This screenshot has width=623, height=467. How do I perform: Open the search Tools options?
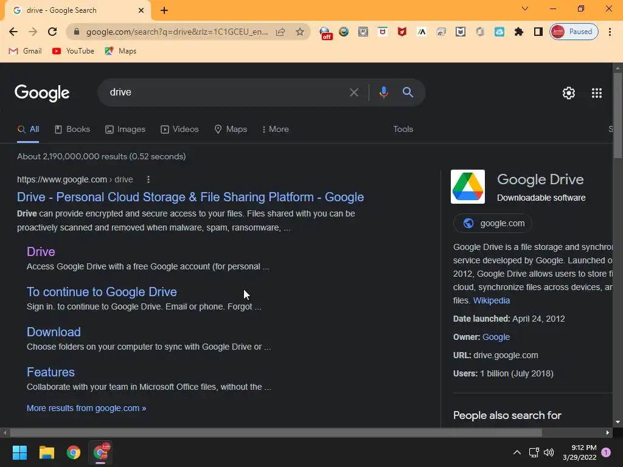coord(403,129)
